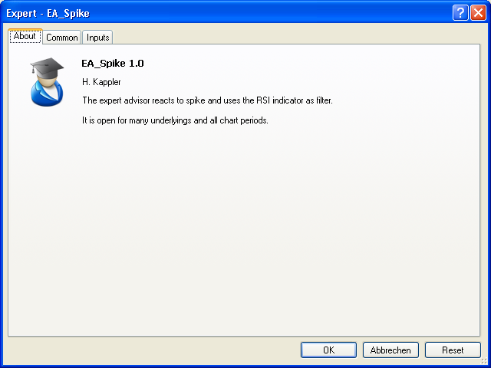Click the RSI indicator description line
Screen dimensions: 491x368
tap(207, 100)
